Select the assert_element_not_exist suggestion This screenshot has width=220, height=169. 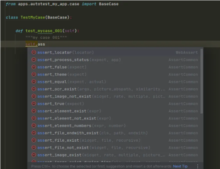click(115, 118)
